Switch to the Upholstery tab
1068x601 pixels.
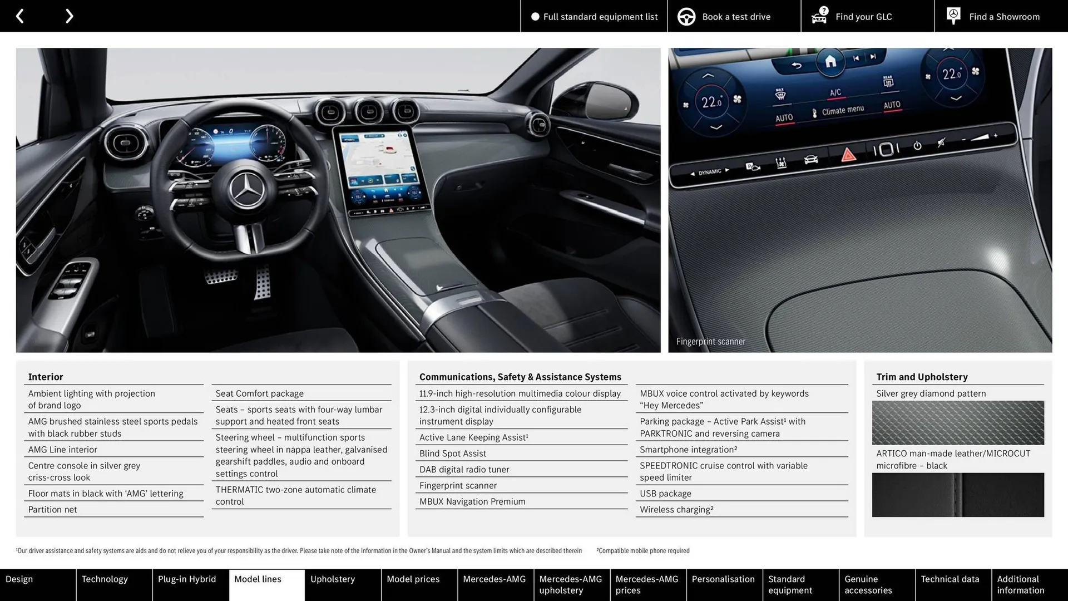click(x=332, y=579)
